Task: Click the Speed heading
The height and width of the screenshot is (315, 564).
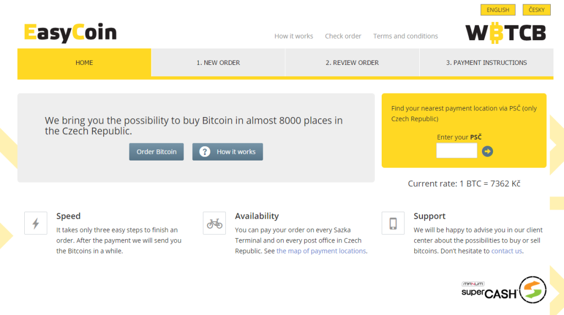Action: pyautogui.click(x=68, y=216)
